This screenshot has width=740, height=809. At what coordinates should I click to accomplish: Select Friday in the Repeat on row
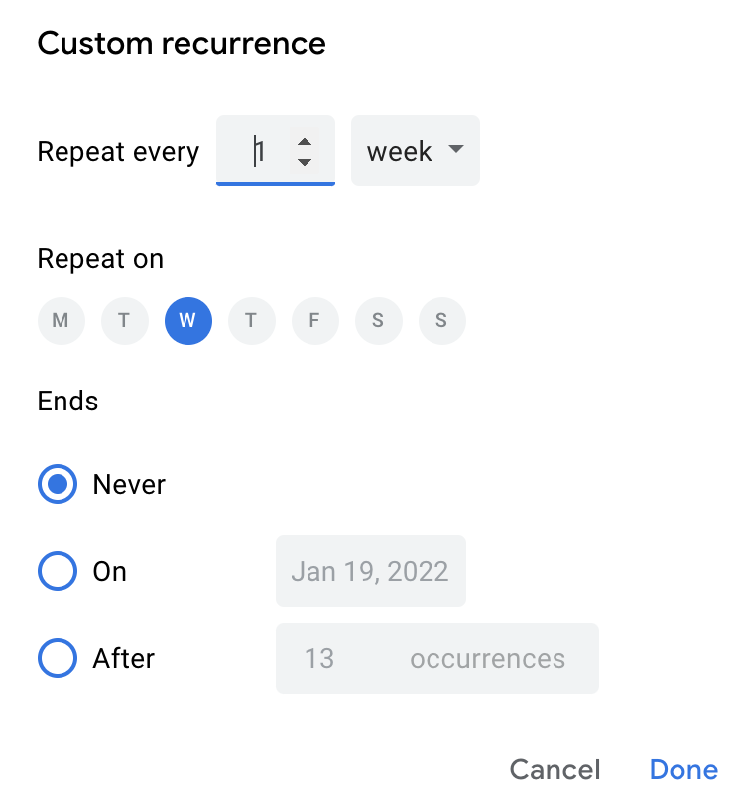[x=314, y=320]
